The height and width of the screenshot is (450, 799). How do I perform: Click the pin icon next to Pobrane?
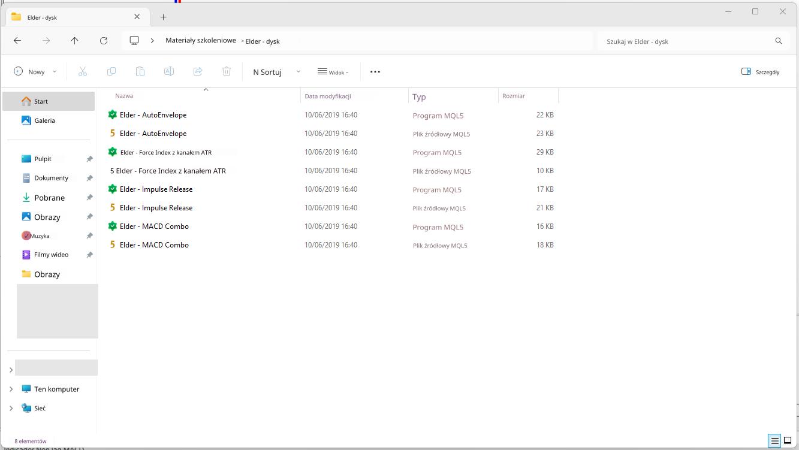click(89, 197)
